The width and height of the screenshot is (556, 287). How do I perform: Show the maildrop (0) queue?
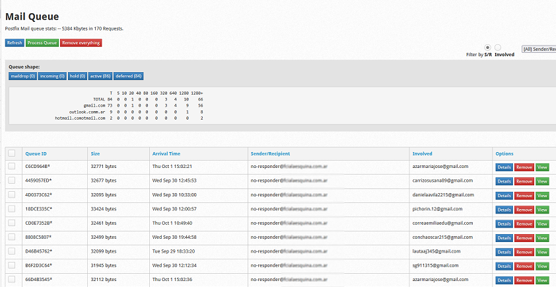pos(22,76)
